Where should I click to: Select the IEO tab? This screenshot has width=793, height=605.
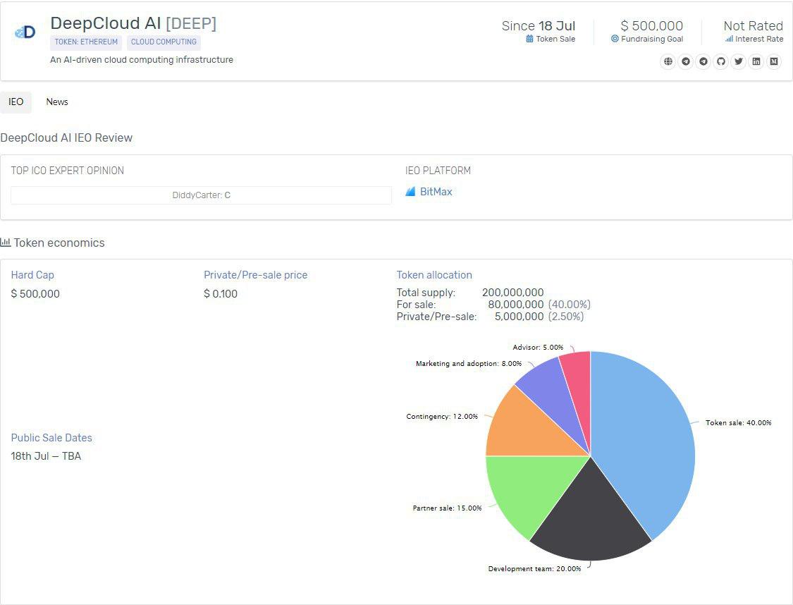point(16,102)
